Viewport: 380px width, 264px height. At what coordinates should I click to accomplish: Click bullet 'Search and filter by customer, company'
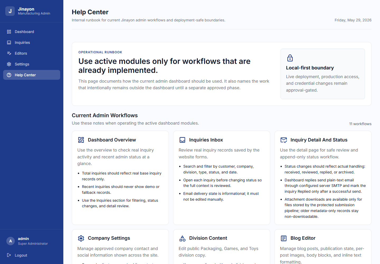(218, 169)
